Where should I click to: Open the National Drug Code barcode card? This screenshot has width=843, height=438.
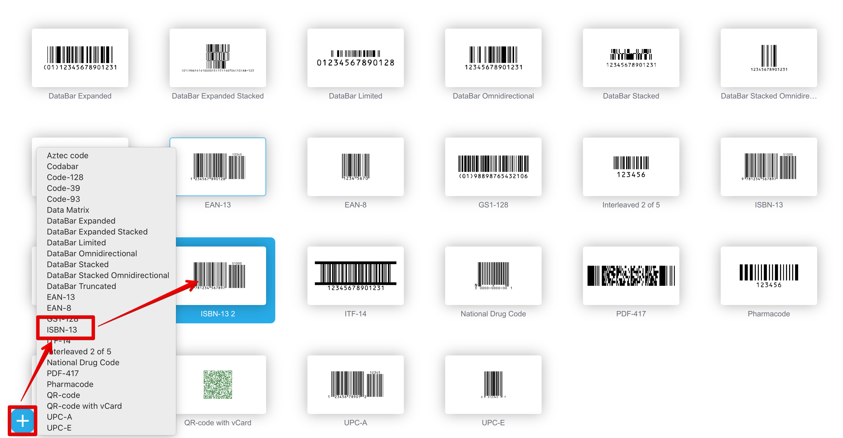493,275
